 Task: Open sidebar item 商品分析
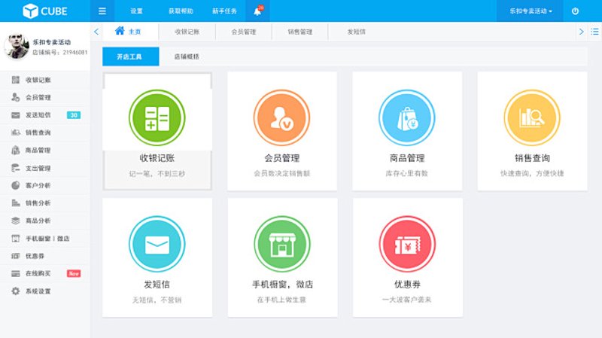[45, 221]
